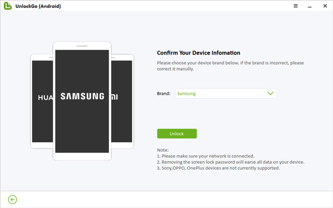Go back using the circled arrow icon

click(x=12, y=199)
